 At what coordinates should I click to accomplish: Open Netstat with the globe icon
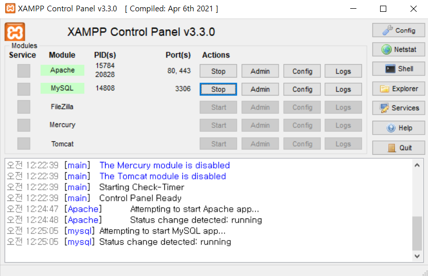pos(399,49)
